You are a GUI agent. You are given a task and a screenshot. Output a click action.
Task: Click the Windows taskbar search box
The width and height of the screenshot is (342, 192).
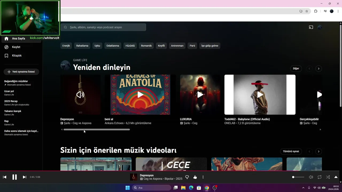click(x=151, y=188)
